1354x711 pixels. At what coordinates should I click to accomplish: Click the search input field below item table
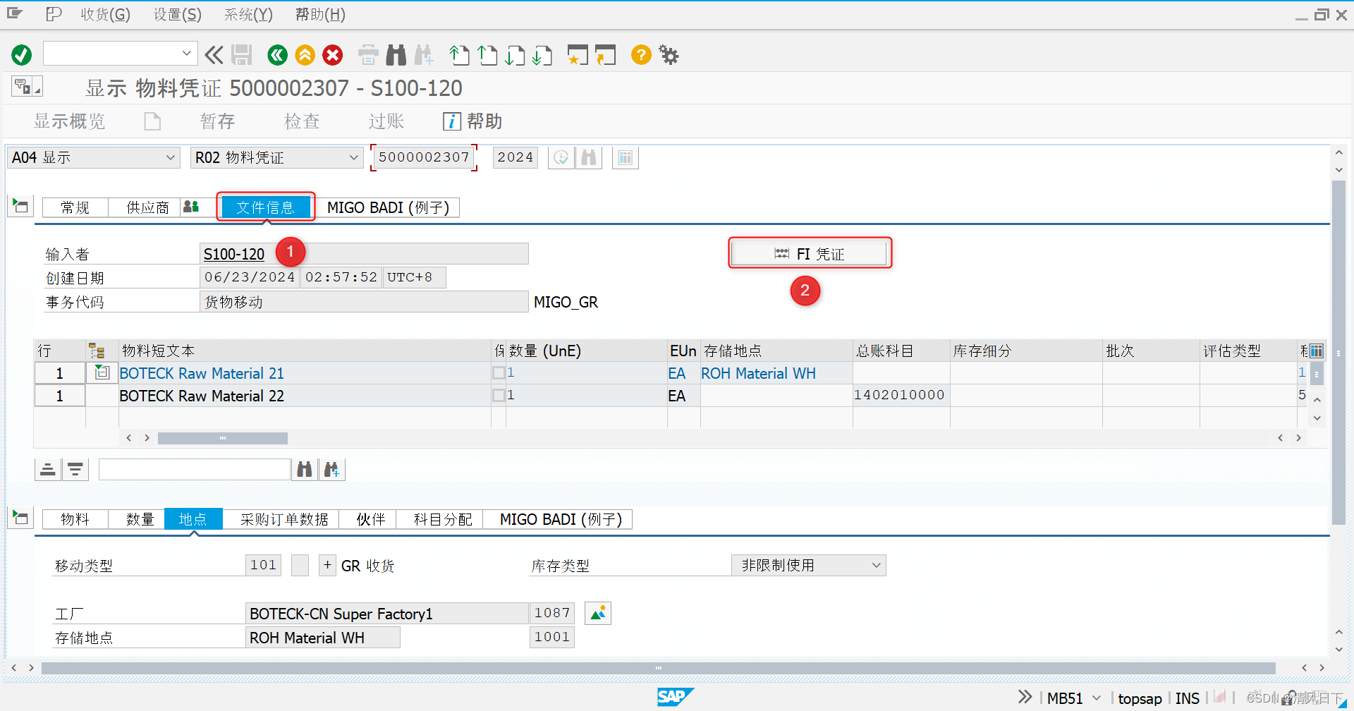195,469
